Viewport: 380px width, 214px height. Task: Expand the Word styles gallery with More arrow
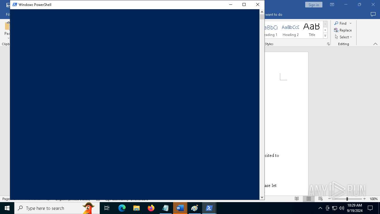pyautogui.click(x=325, y=36)
